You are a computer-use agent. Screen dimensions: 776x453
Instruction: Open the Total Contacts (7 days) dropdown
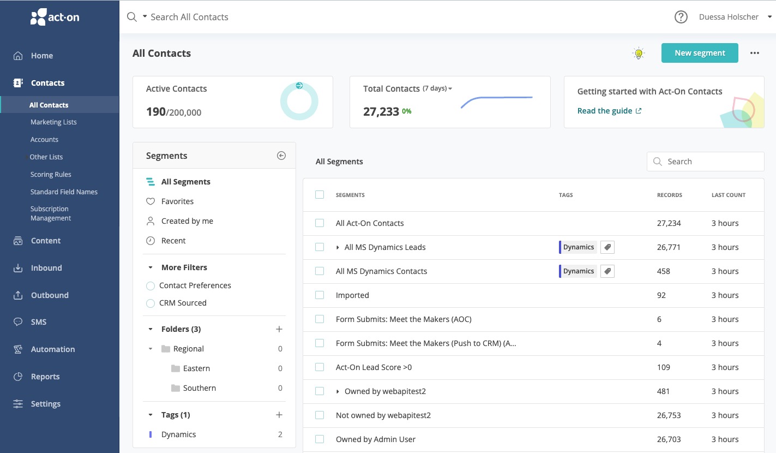point(437,88)
